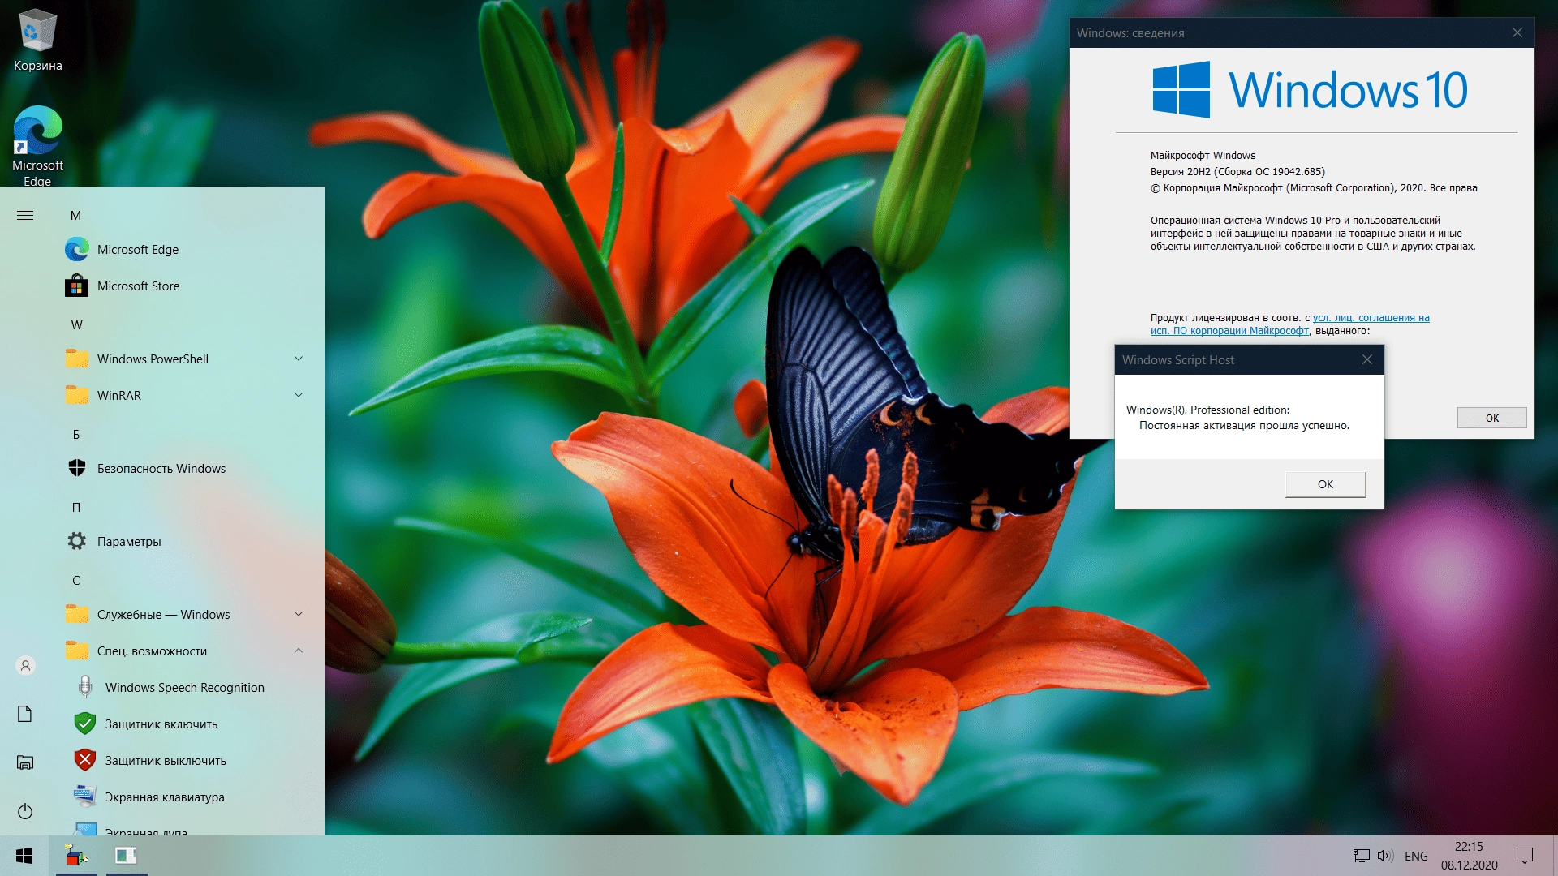
Task: Open the volume speaker tray icon
Action: (1385, 856)
